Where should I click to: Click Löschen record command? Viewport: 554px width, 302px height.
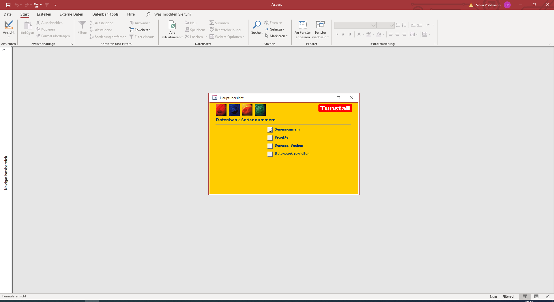[x=194, y=37]
